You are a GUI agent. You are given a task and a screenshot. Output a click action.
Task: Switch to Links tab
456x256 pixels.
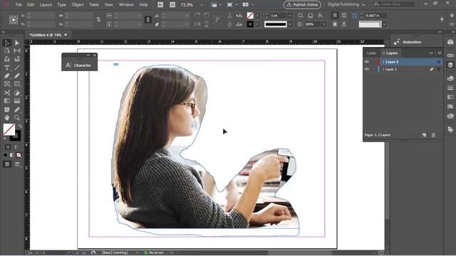click(371, 53)
